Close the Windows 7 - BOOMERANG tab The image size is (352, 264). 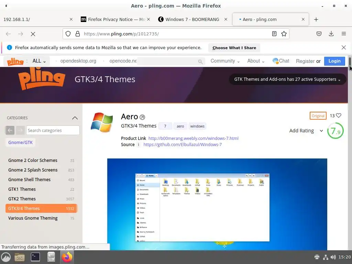click(x=226, y=20)
